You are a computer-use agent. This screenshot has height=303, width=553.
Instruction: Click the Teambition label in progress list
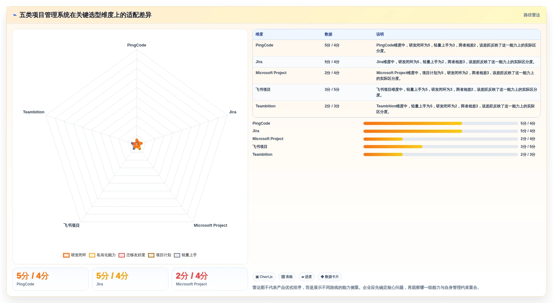[x=263, y=154]
